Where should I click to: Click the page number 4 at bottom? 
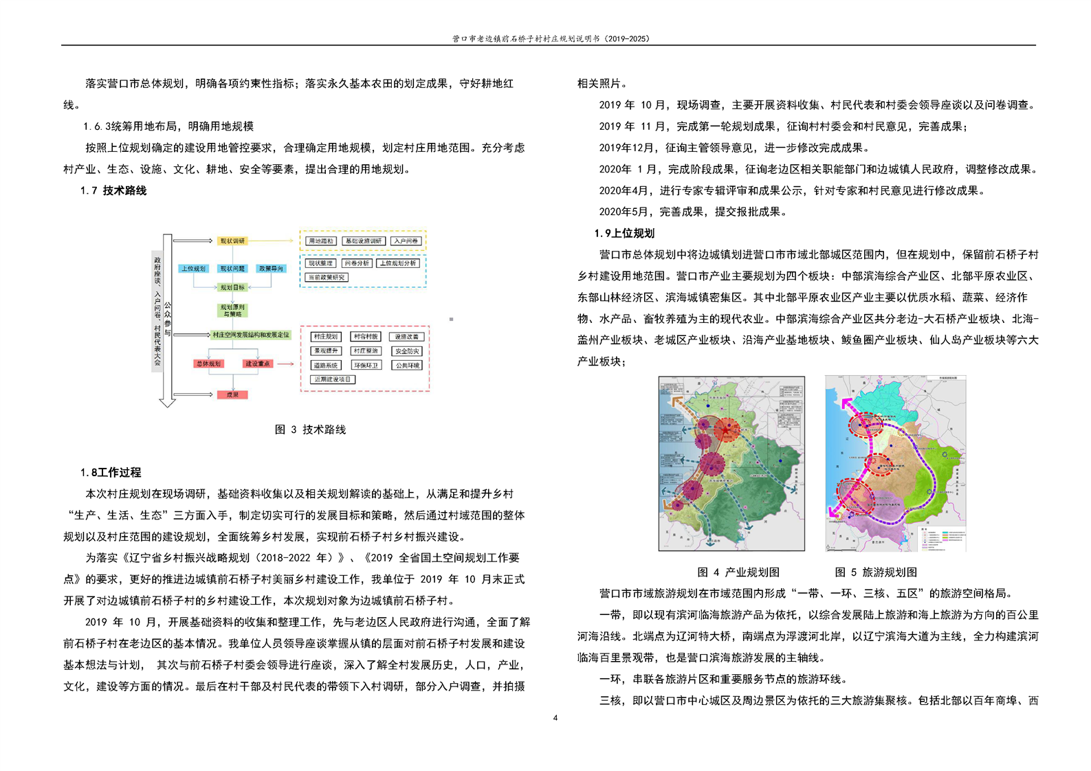point(555,718)
